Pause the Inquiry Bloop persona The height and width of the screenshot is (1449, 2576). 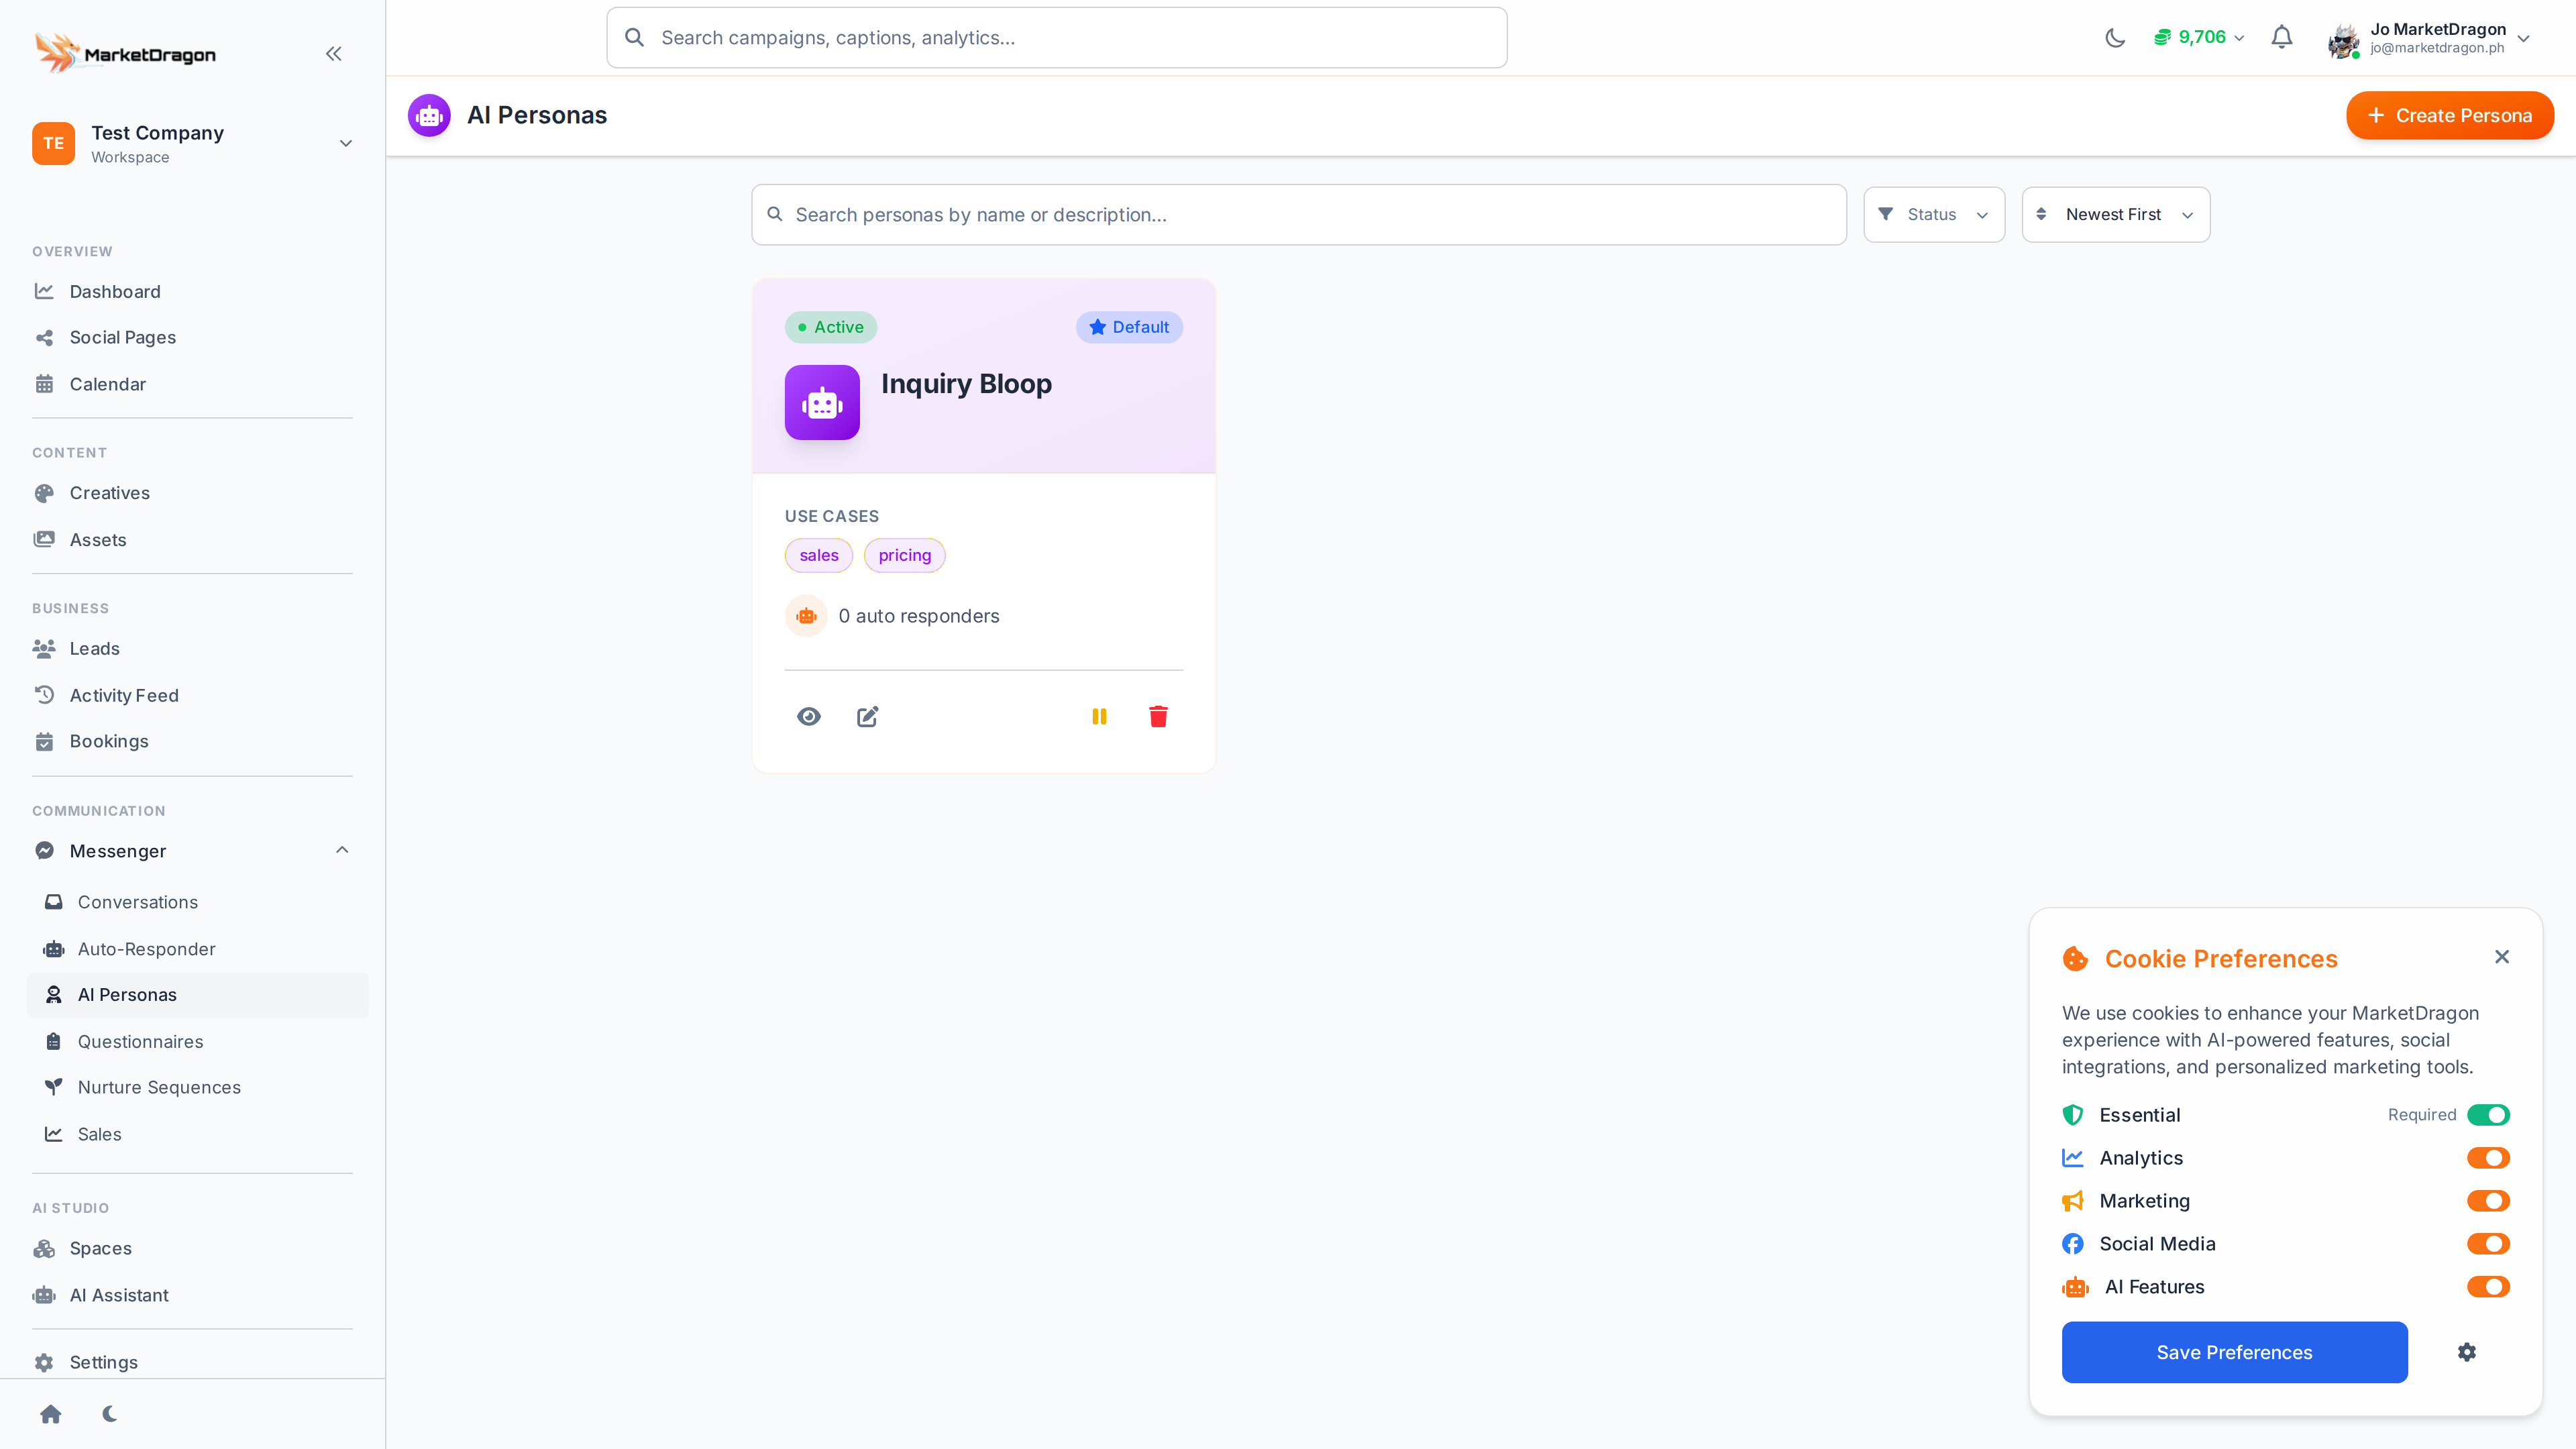(x=1099, y=717)
